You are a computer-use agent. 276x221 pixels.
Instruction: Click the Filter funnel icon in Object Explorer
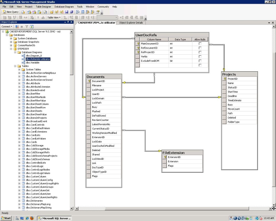pos(26,26)
